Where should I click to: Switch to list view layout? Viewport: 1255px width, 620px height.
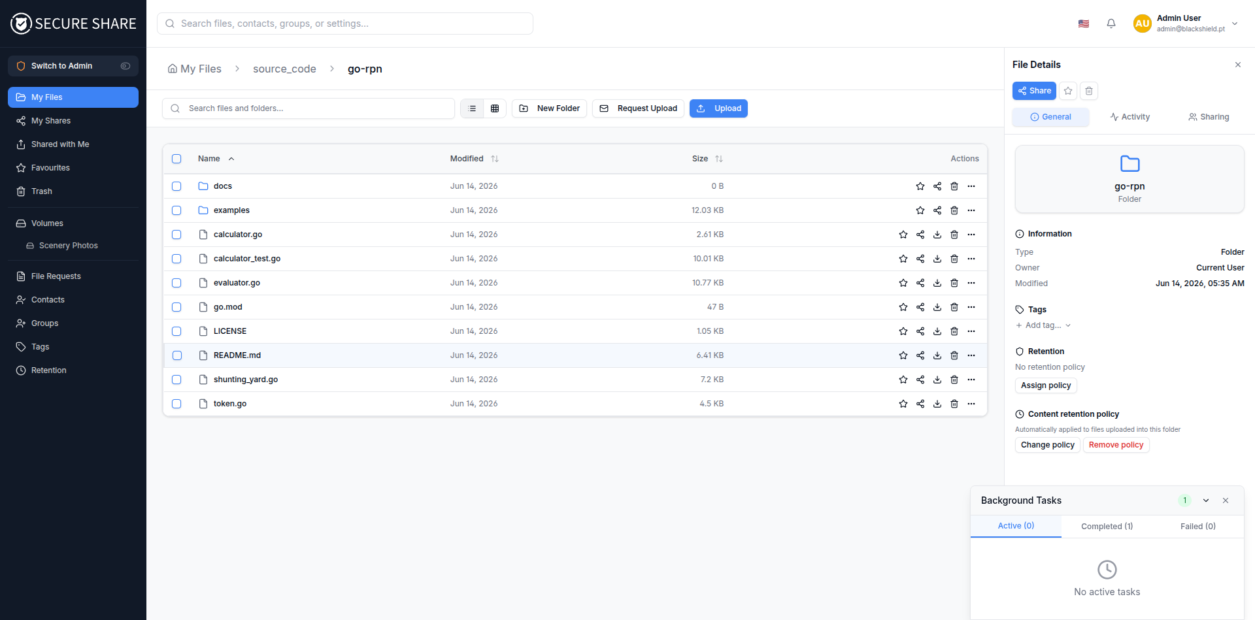[x=473, y=108]
